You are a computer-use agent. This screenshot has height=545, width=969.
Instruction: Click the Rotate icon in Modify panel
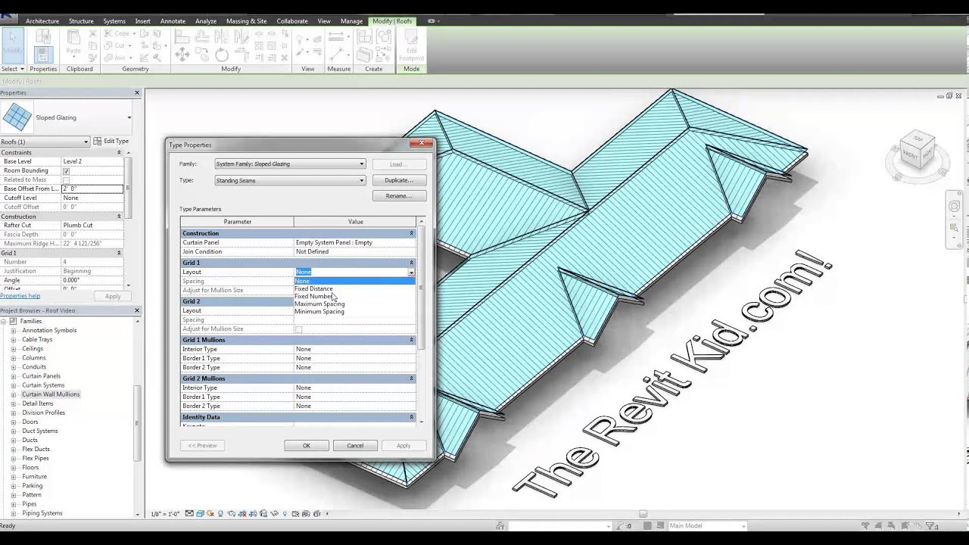click(220, 54)
